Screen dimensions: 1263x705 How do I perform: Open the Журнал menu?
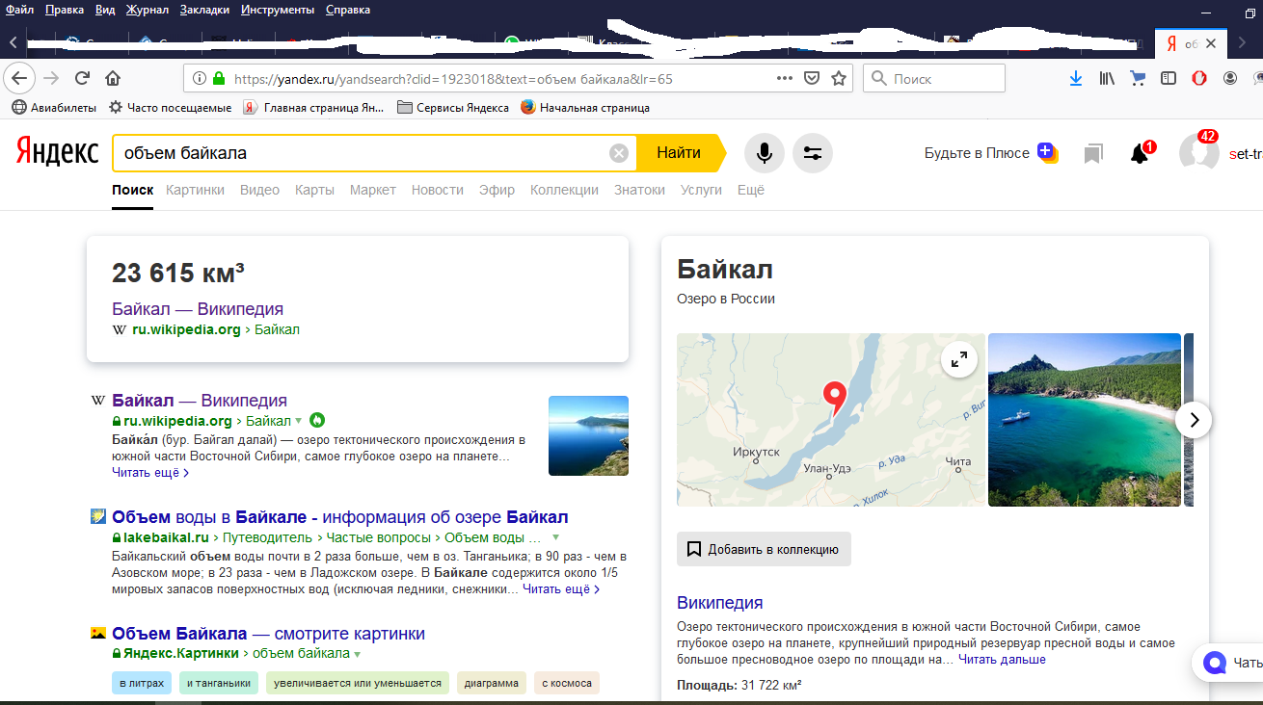[148, 10]
